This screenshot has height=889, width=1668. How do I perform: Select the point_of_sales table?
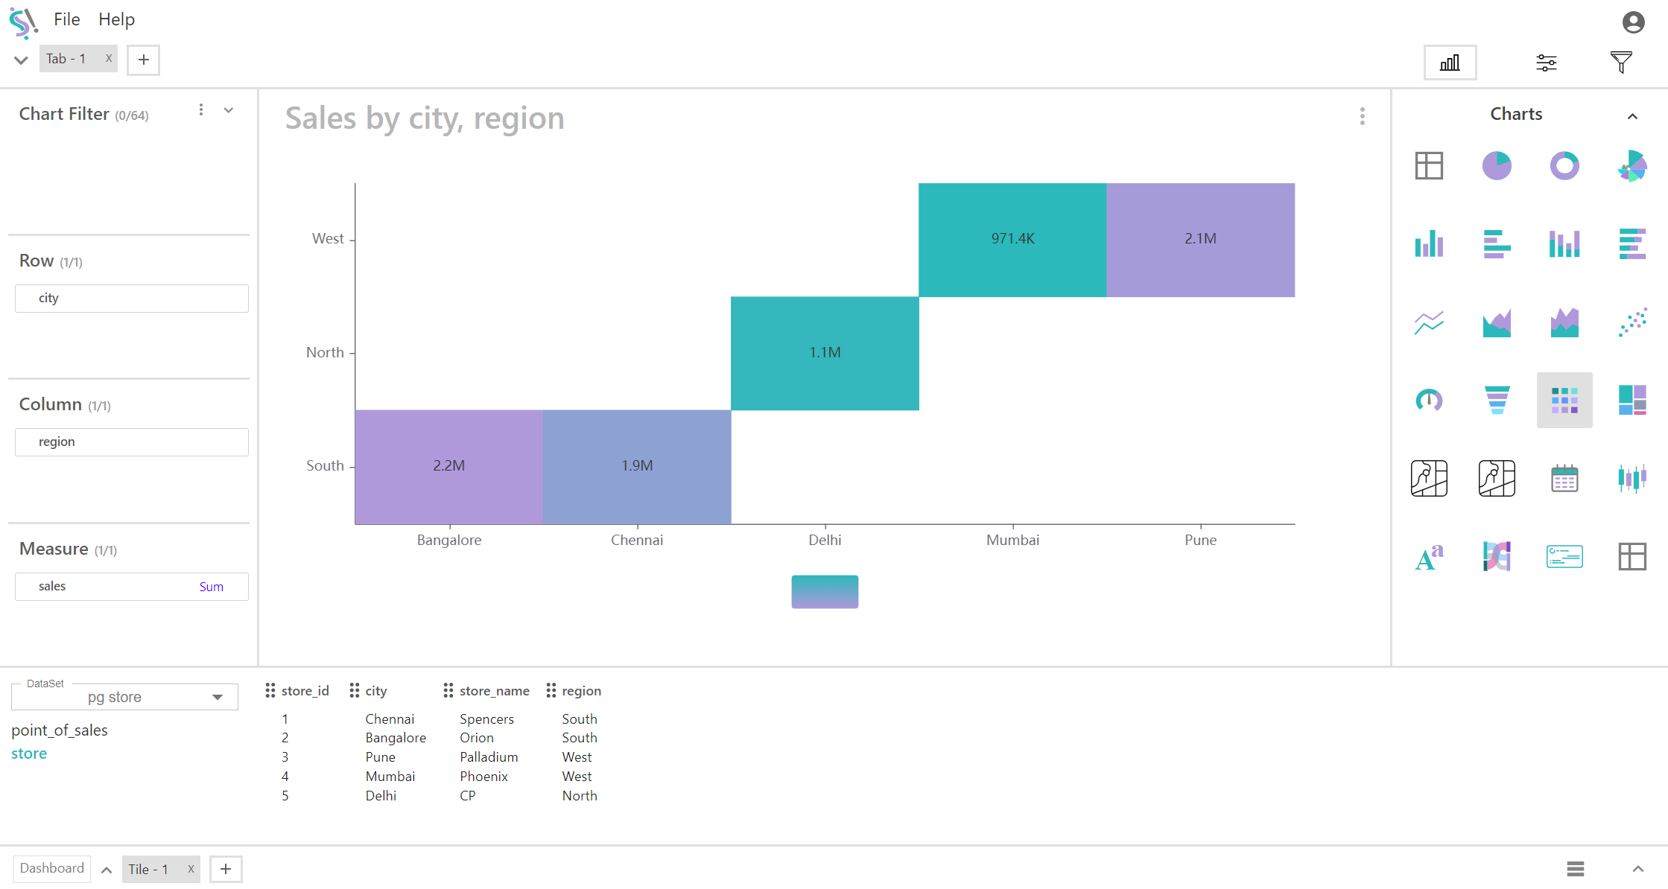click(x=60, y=730)
